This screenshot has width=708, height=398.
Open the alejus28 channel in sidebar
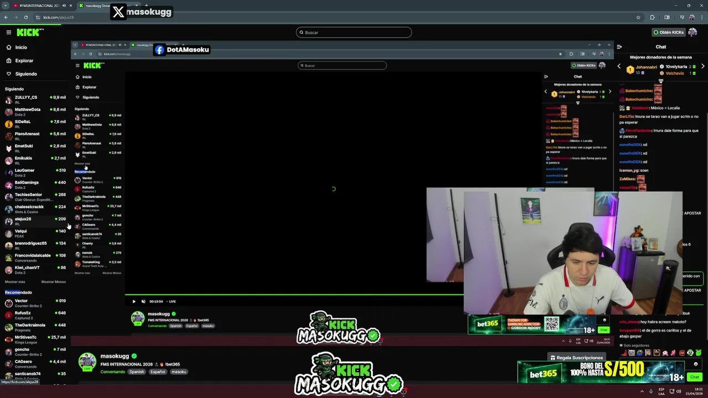pyautogui.click(x=35, y=221)
